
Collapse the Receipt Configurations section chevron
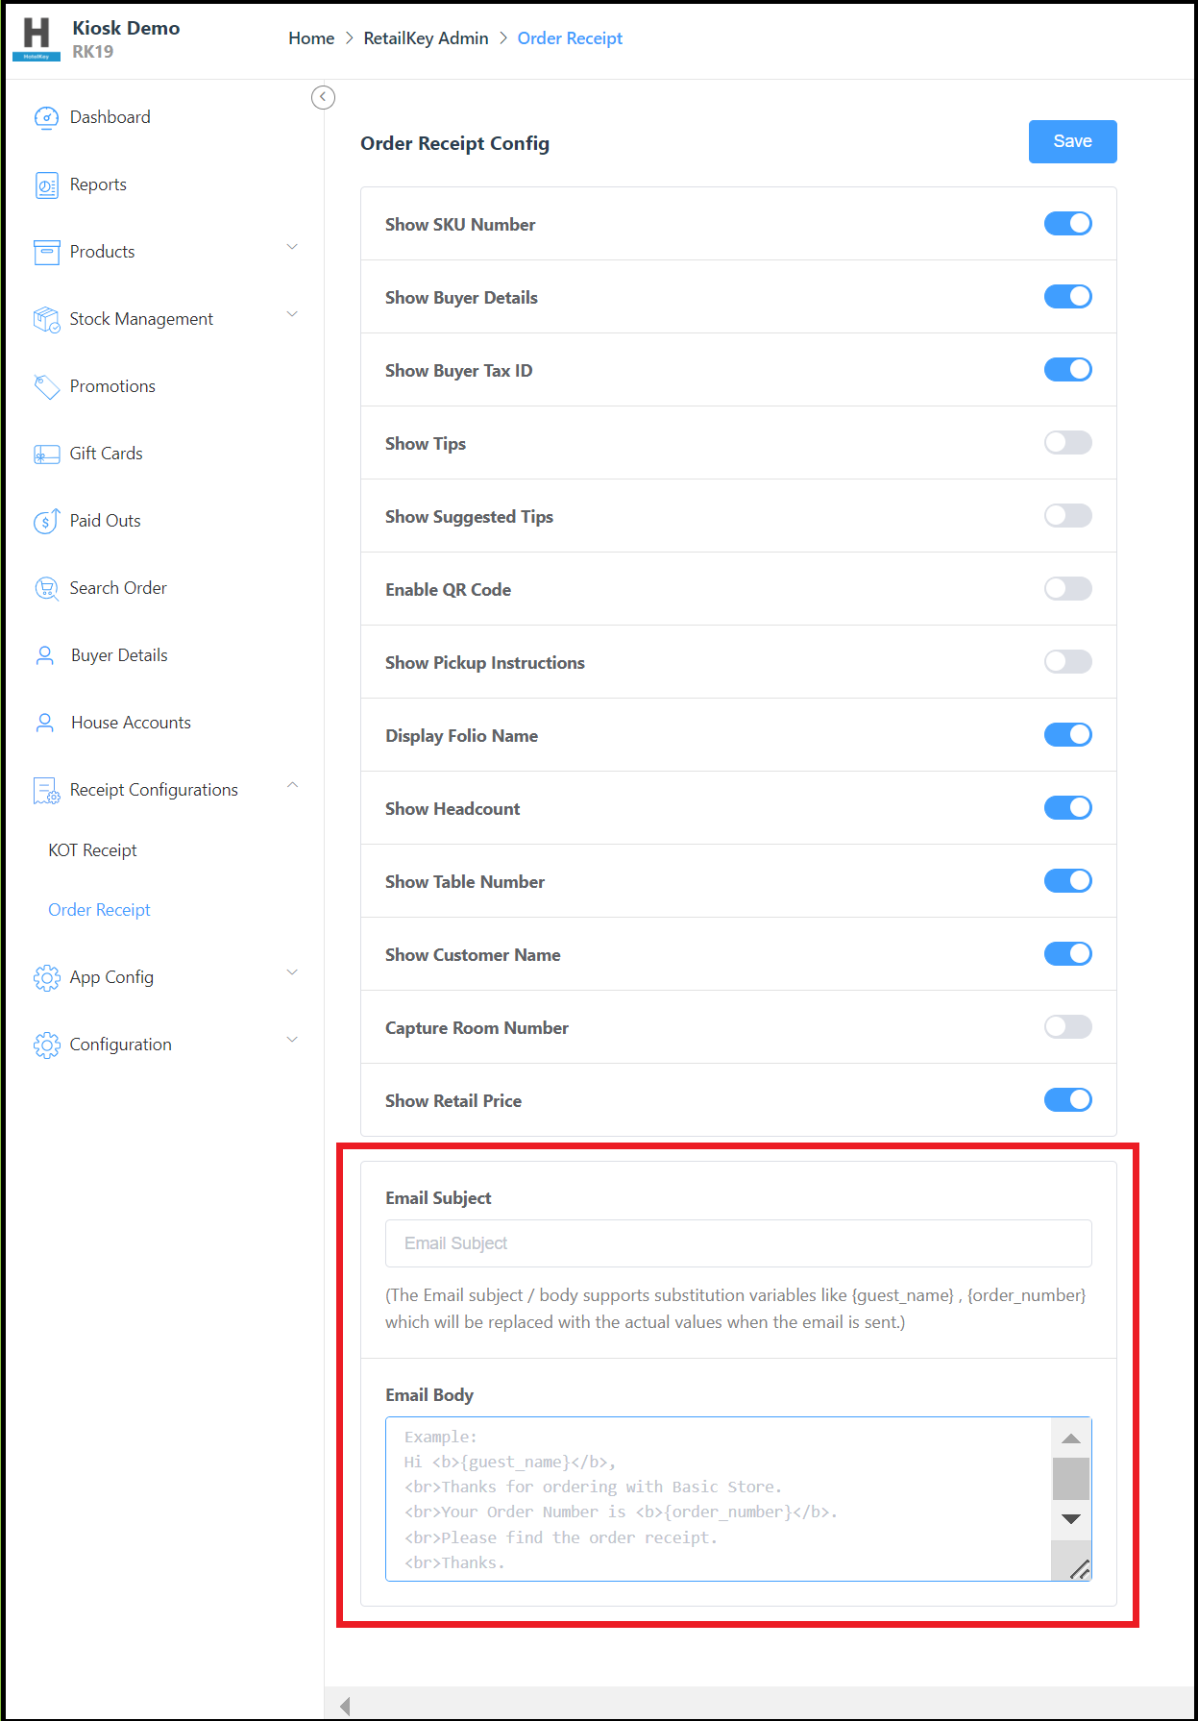(x=292, y=786)
